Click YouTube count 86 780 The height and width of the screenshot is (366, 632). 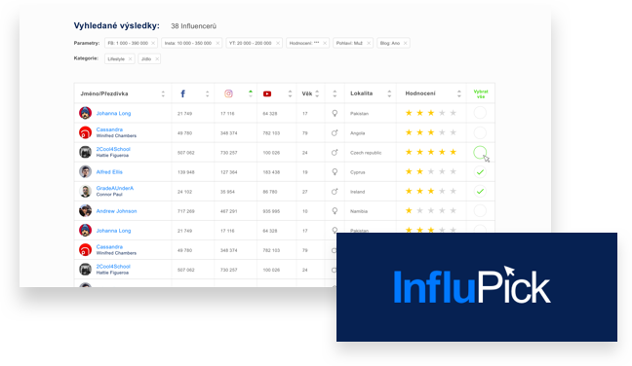pyautogui.click(x=270, y=192)
